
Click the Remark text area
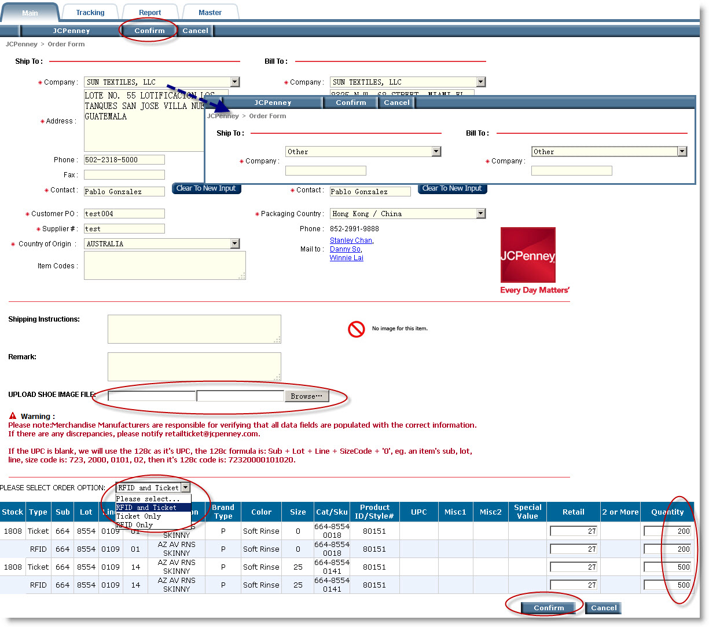[194, 367]
